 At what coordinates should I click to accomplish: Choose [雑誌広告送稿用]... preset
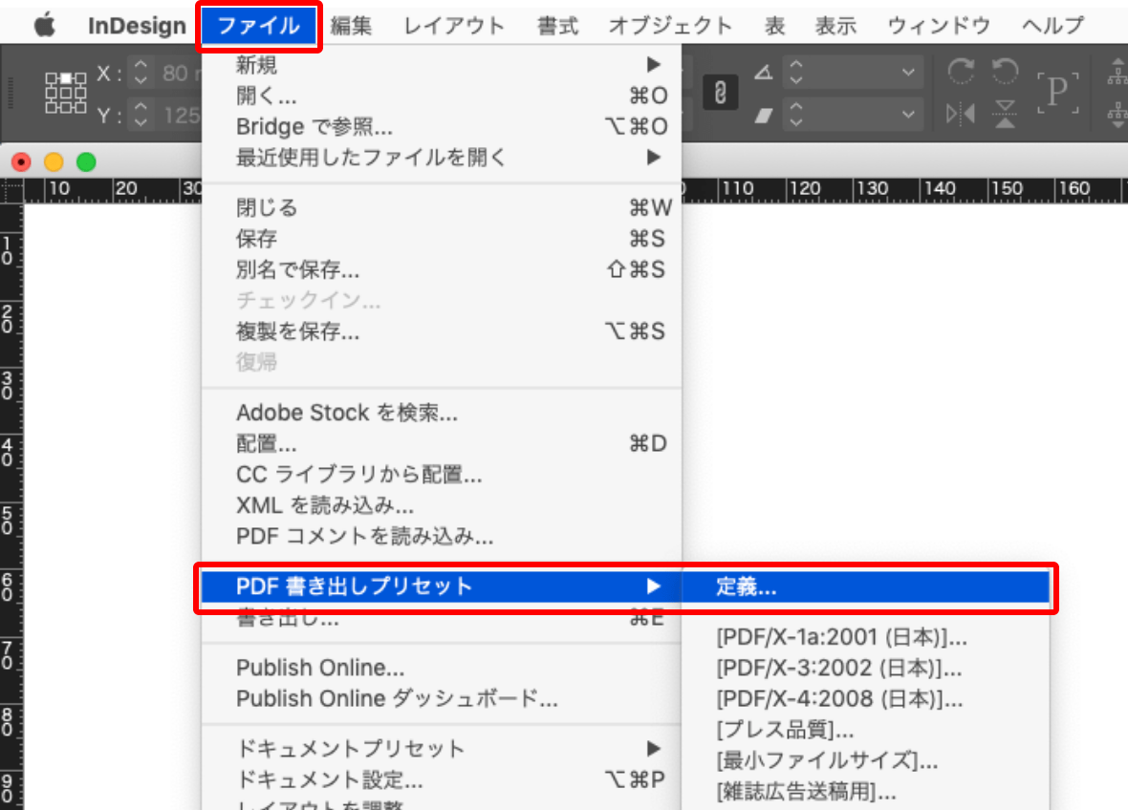click(865, 792)
